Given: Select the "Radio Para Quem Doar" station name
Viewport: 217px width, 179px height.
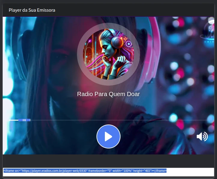Looking at the screenshot, I should coord(108,94).
